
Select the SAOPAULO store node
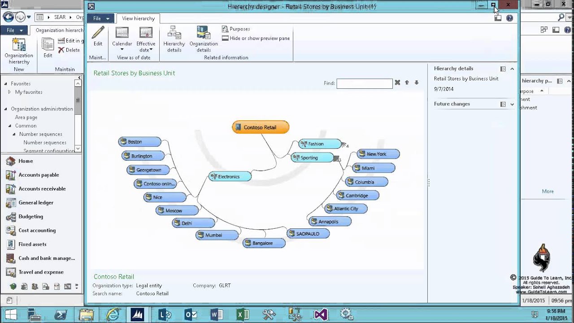[x=308, y=234]
